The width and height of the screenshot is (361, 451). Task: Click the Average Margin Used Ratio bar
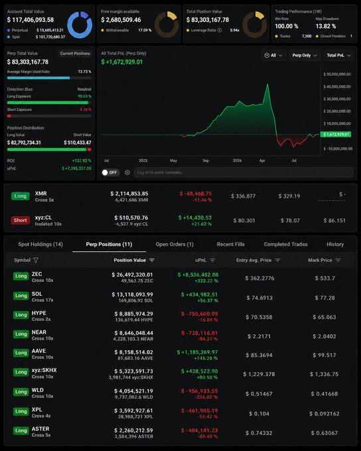49,78
